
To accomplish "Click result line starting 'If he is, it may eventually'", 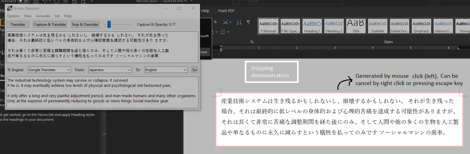I will tap(89, 85).
